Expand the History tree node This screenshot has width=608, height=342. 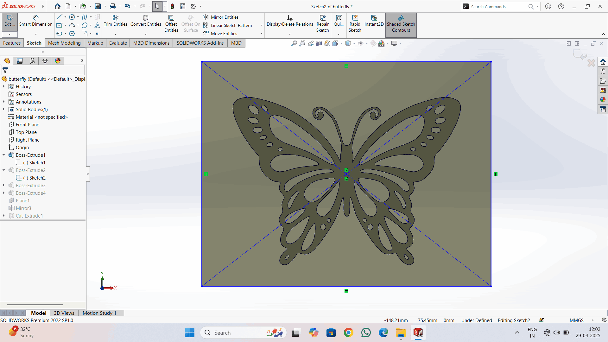pyautogui.click(x=4, y=86)
